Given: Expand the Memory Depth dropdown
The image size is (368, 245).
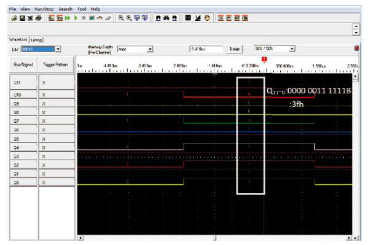Looking at the screenshot, I should 150,49.
